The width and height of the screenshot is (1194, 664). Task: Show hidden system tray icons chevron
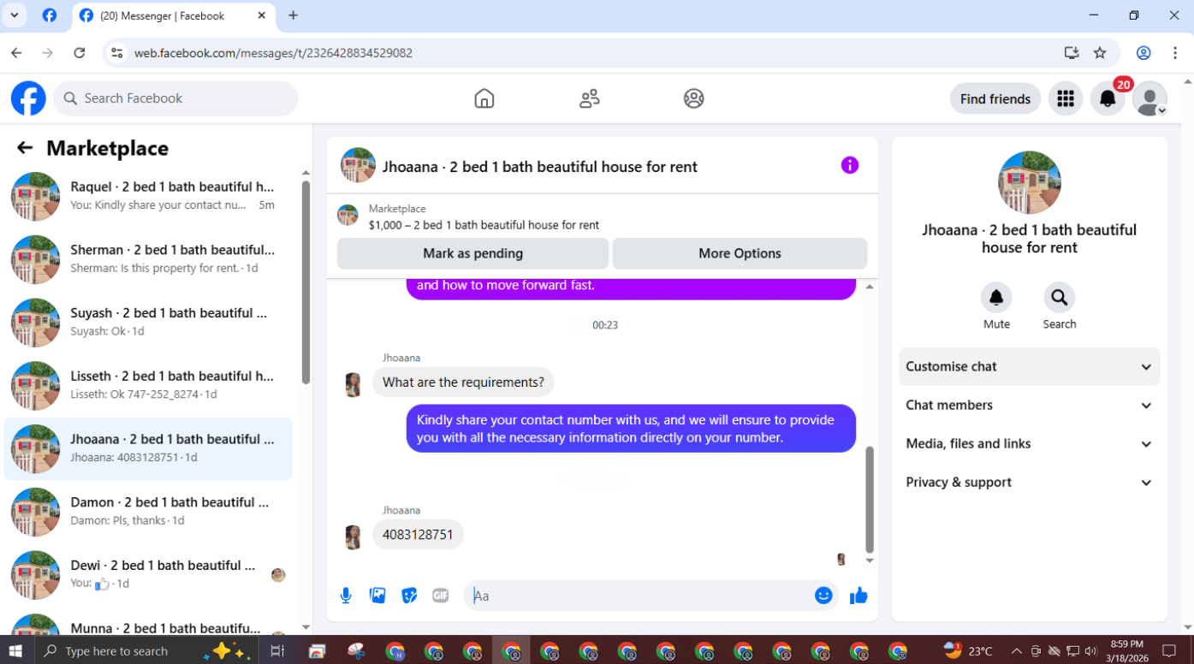pyautogui.click(x=1016, y=651)
